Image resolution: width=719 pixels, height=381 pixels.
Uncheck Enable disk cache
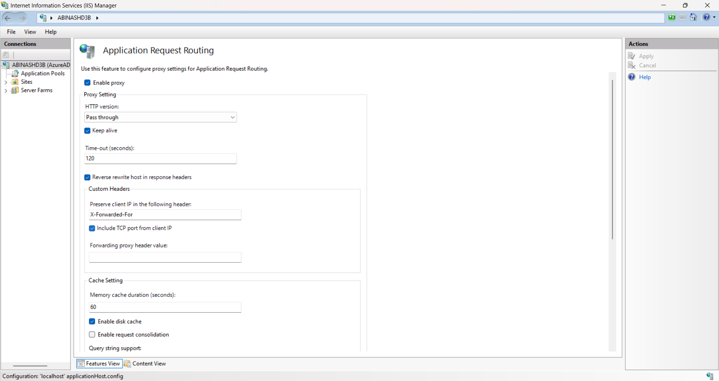(x=92, y=321)
